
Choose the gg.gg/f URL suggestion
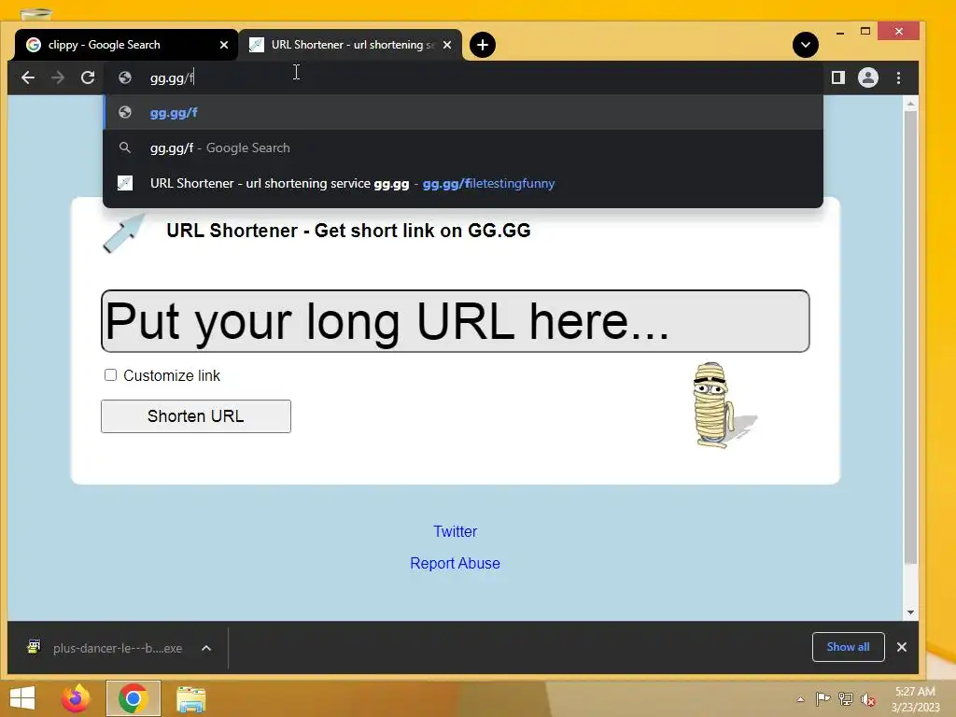click(x=463, y=112)
